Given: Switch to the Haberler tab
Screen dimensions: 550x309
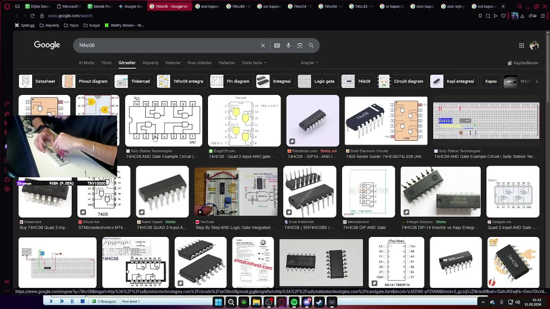Looking at the screenshot, I should pos(227,63).
